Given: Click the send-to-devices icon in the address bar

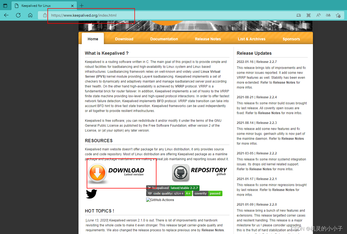Looking at the screenshot, I should (x=299, y=15).
